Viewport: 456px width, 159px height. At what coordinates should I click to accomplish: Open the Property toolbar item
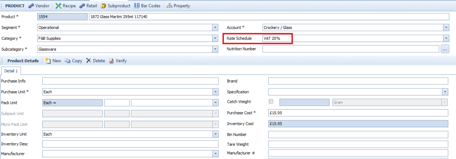pos(178,6)
